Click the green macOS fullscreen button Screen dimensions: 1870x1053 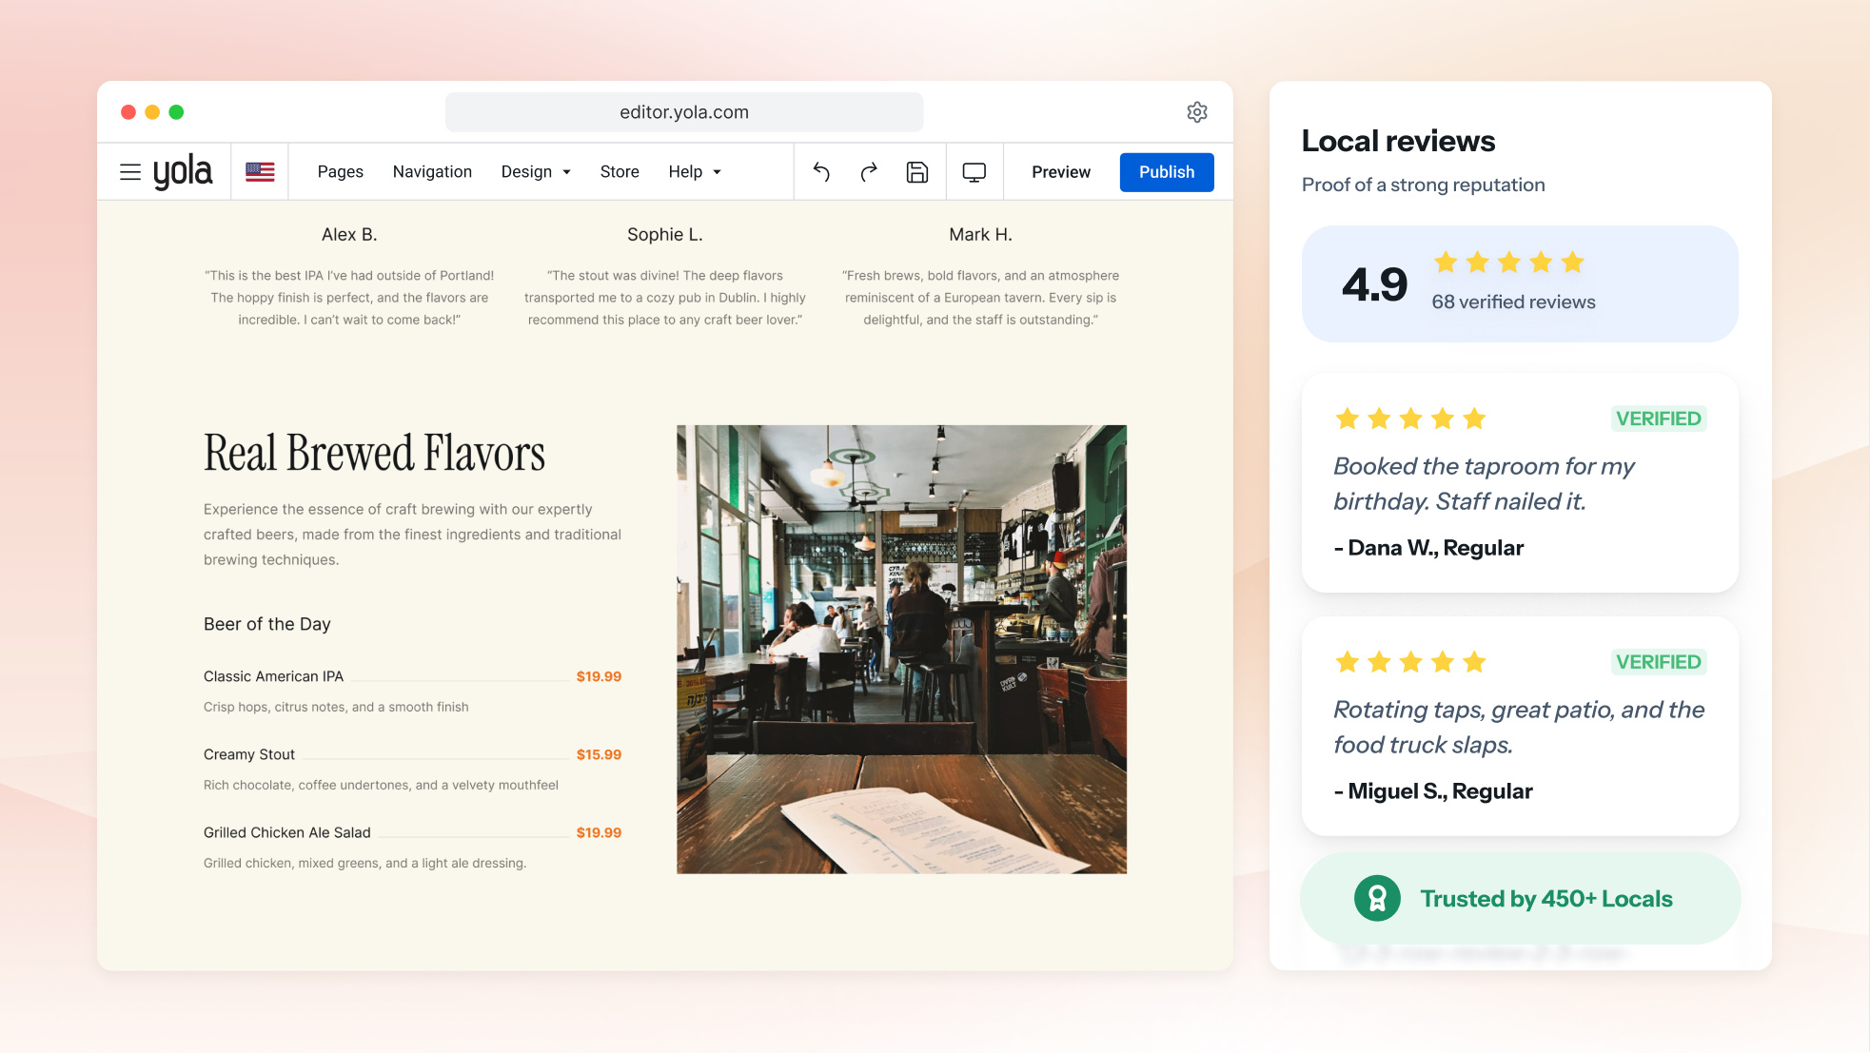pos(176,112)
